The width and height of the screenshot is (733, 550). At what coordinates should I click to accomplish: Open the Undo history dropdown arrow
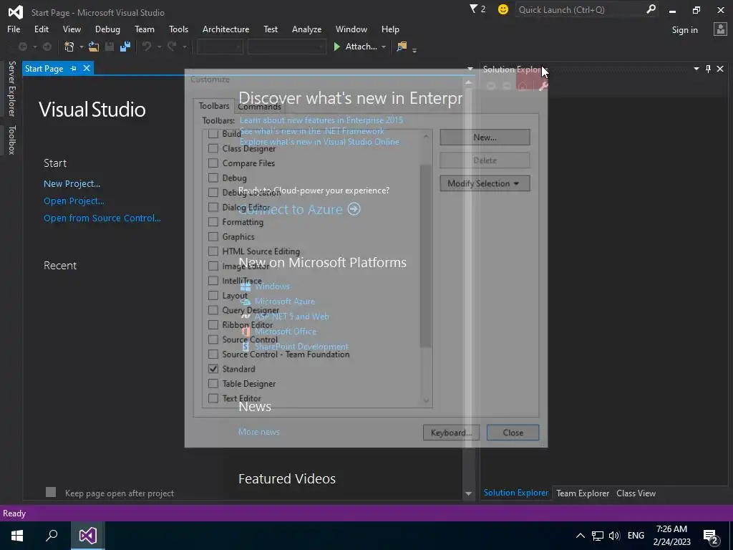(159, 47)
